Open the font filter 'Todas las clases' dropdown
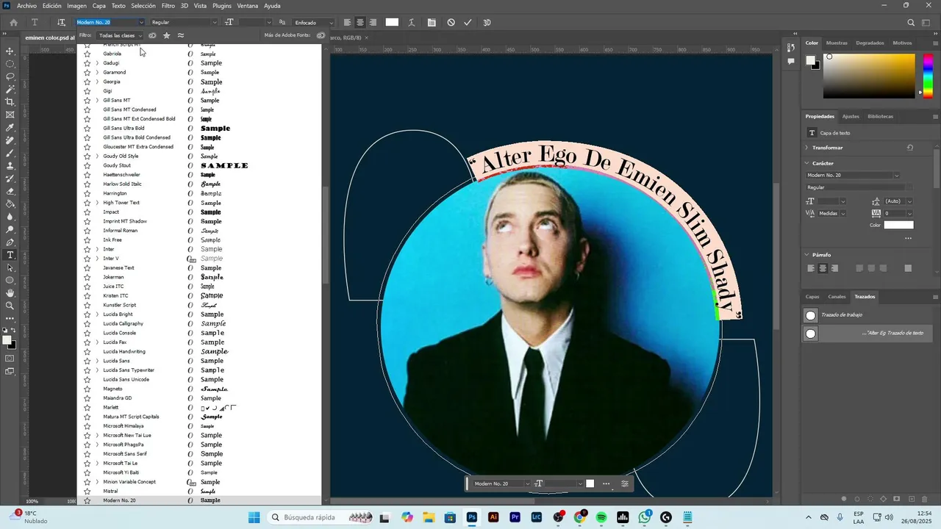Screen dimensions: 941x529 point(120,35)
